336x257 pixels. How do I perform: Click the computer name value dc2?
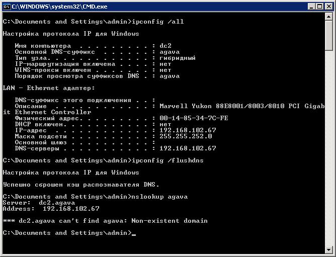click(x=165, y=46)
